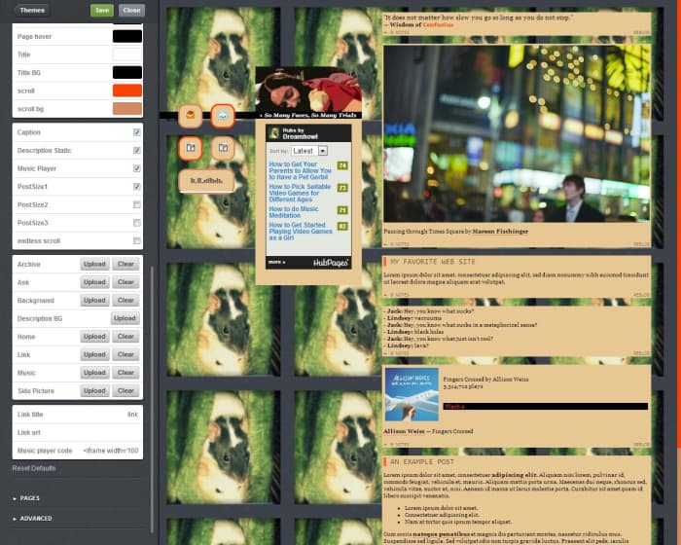This screenshot has height=545, width=681.
Task: Click the Reset Defaults link
Action: pos(34,468)
